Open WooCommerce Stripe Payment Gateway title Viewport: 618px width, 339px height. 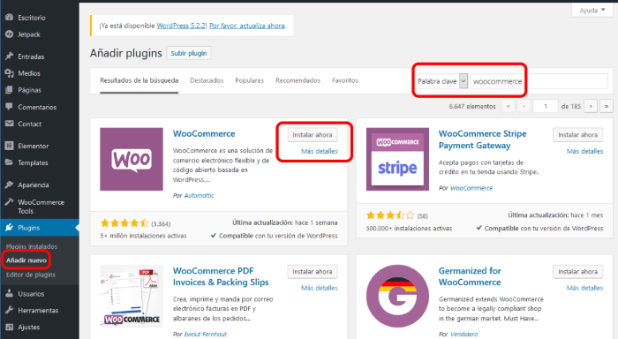482,139
